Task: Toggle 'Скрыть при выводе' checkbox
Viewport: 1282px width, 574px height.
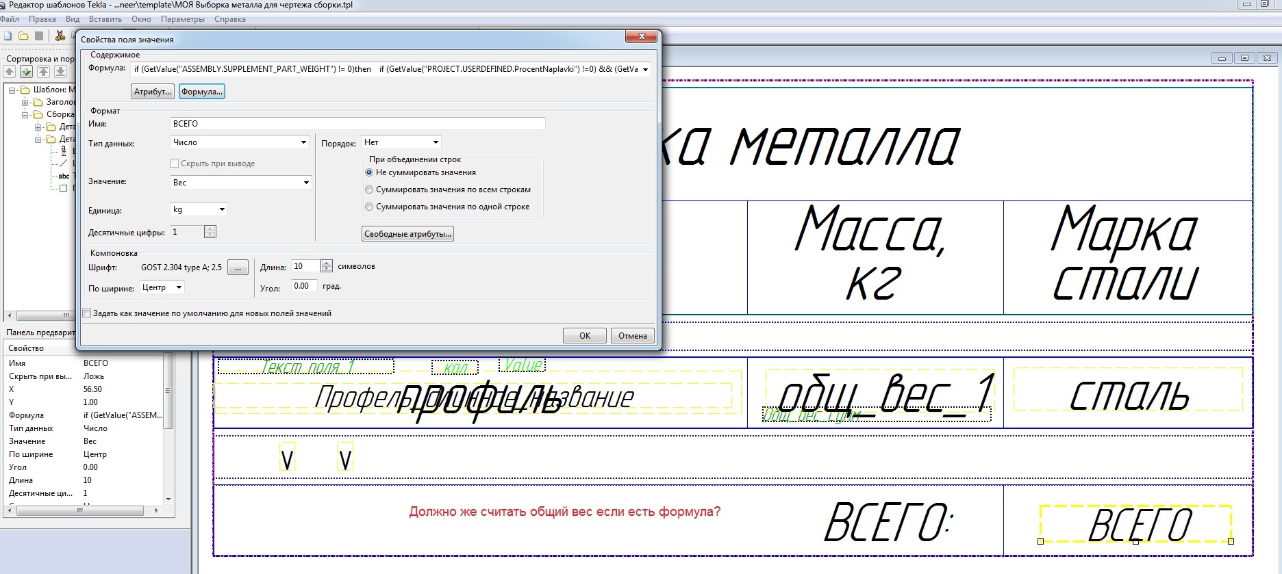Action: click(x=174, y=164)
